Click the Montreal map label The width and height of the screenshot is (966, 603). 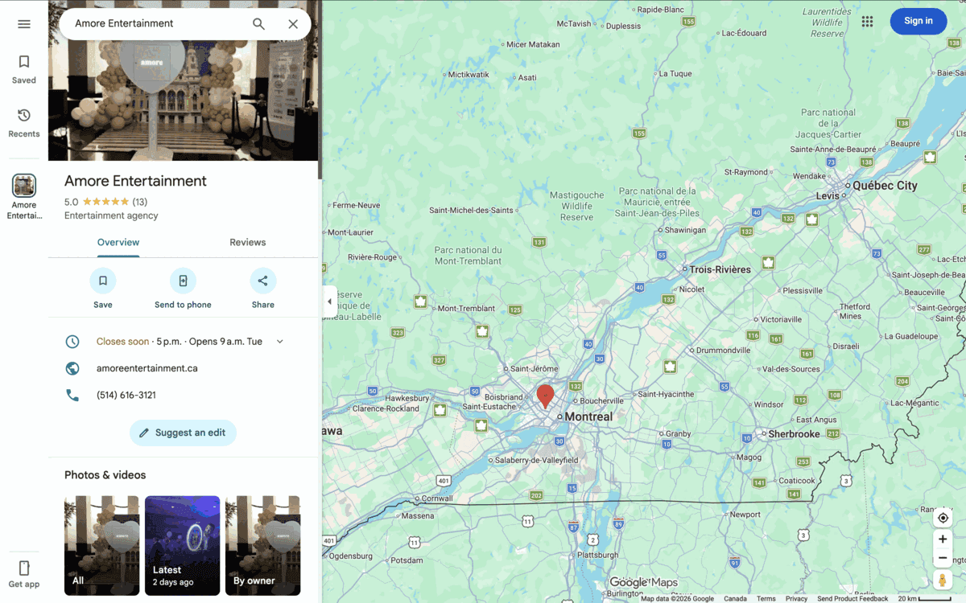(x=588, y=416)
